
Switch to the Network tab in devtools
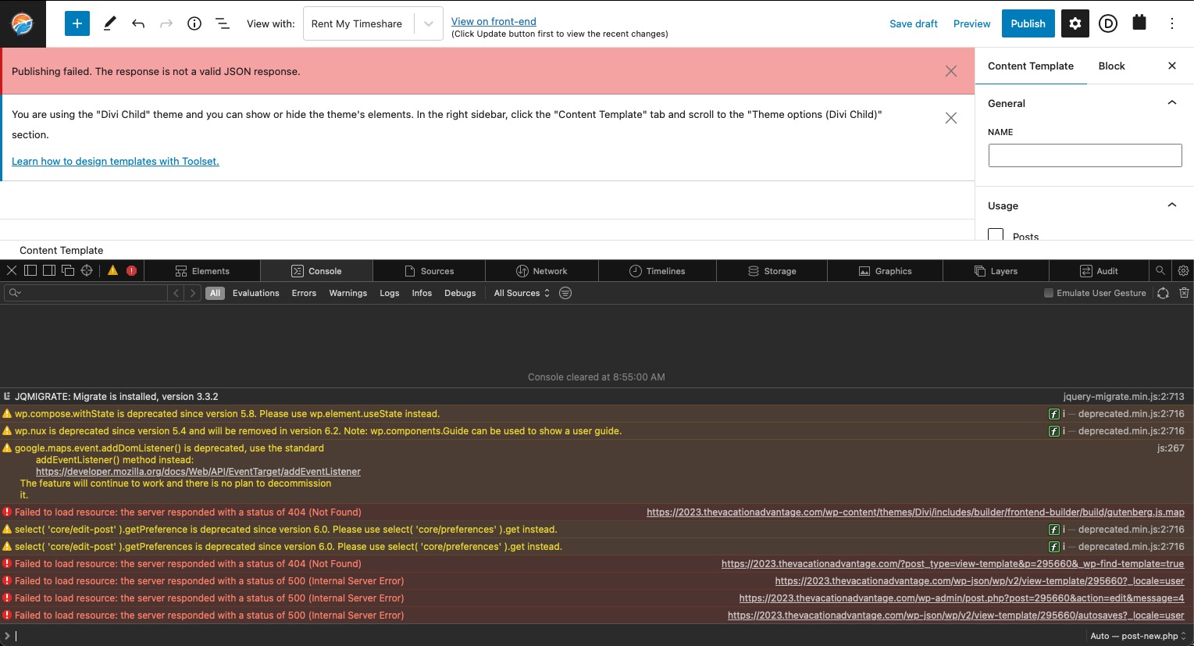click(x=542, y=271)
